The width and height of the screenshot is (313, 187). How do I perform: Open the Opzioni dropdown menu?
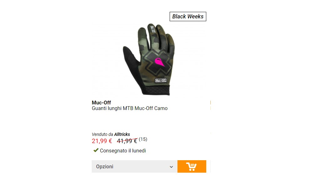pyautogui.click(x=135, y=166)
